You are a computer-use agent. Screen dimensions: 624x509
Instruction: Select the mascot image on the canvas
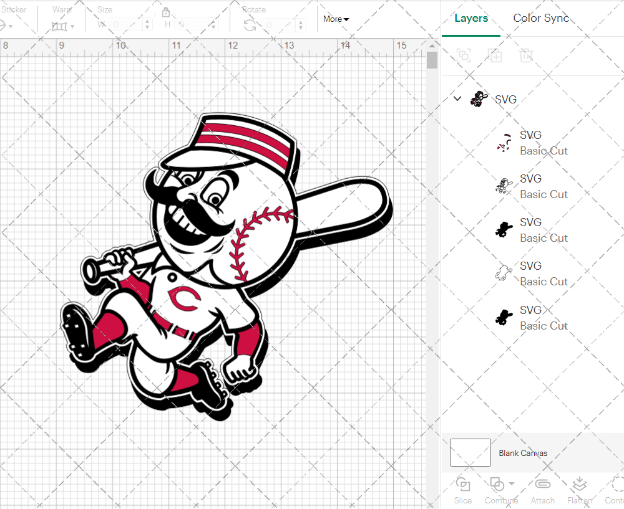[x=227, y=266]
